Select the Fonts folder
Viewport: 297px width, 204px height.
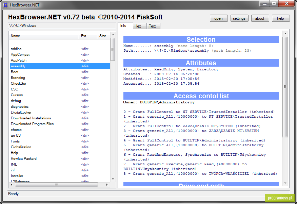60,141
